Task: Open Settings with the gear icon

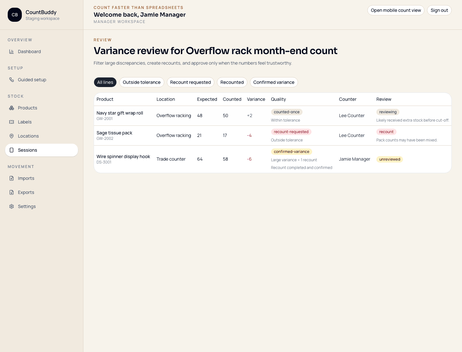Action: [x=12, y=206]
